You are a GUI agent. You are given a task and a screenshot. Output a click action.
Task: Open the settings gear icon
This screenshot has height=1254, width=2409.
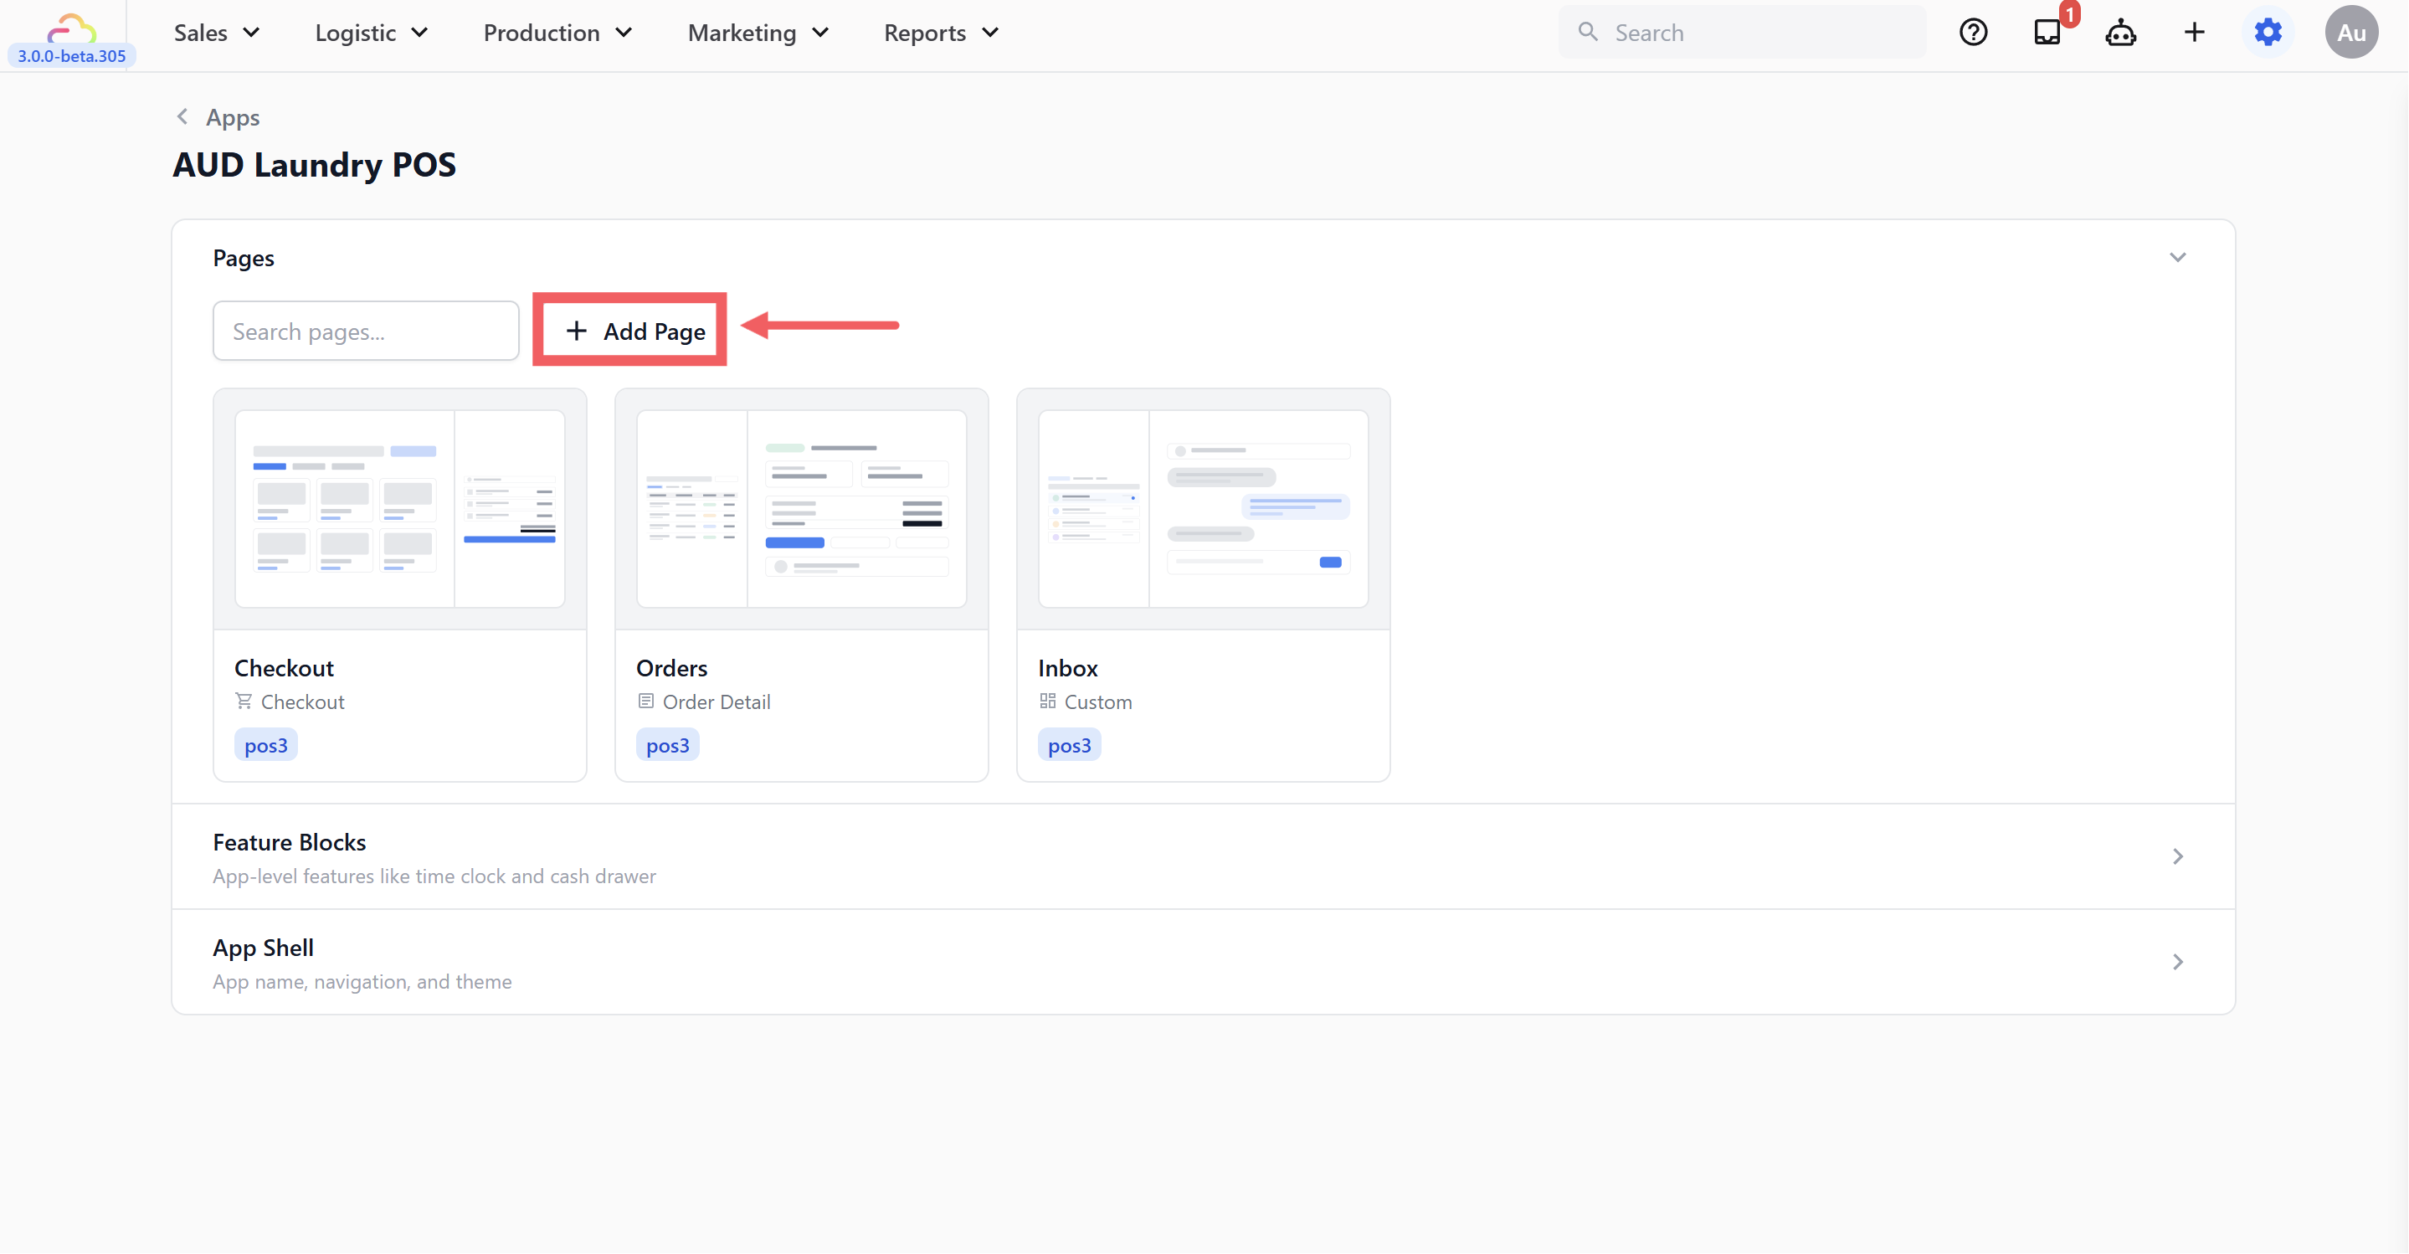pyautogui.click(x=2268, y=33)
